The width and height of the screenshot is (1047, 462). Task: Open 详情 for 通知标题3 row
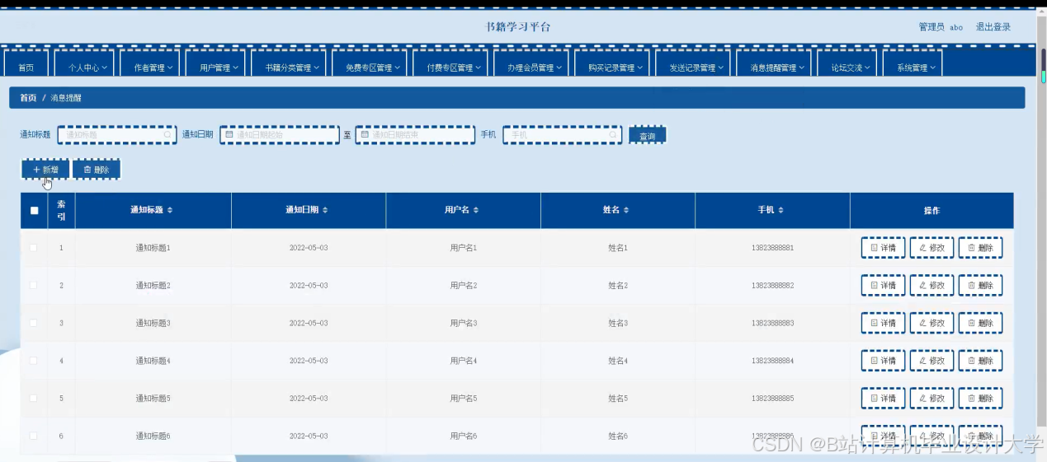(883, 324)
